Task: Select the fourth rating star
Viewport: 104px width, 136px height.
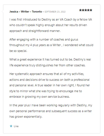Action: coord(88,10)
